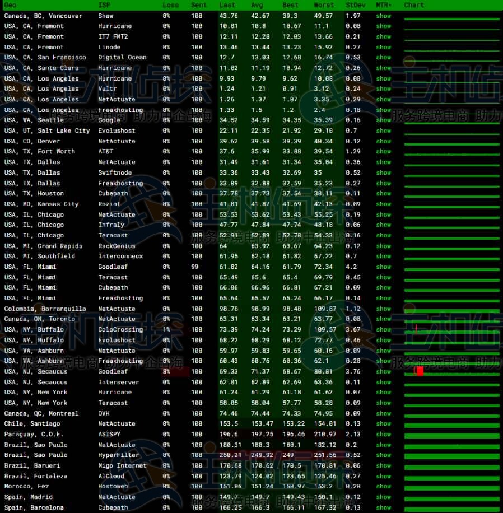This screenshot has width=503, height=513.
Task: Show MTR for Seattle Google row
Action: pos(384,120)
